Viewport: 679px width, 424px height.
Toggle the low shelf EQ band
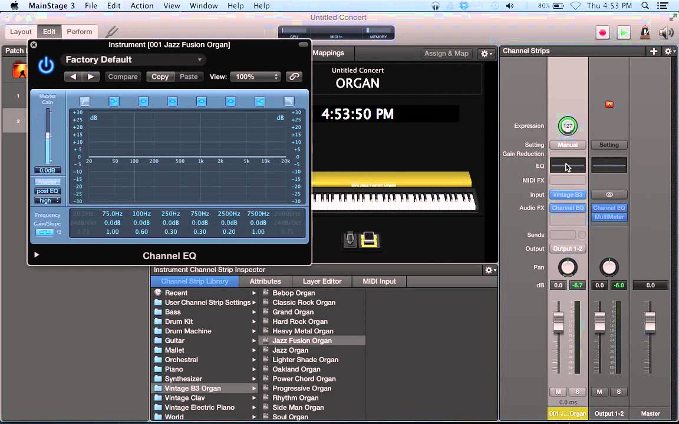coord(114,101)
